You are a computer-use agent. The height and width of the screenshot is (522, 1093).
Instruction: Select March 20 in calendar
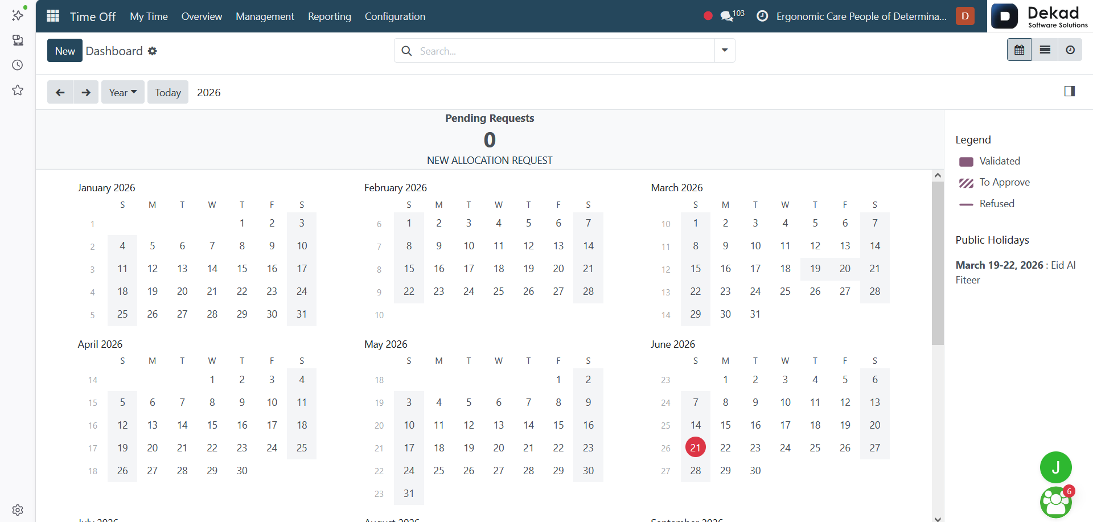[845, 269]
